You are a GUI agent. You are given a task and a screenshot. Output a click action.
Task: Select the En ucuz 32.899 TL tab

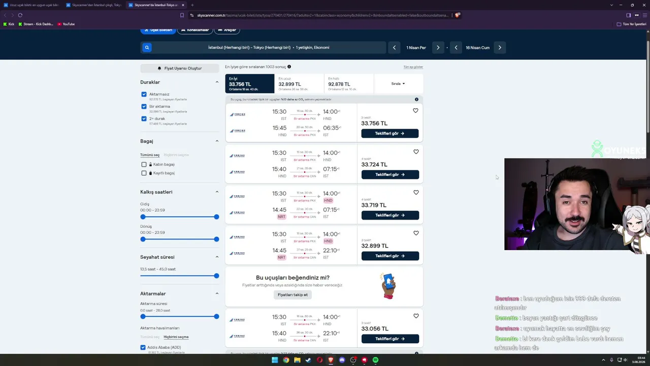pyautogui.click(x=299, y=84)
